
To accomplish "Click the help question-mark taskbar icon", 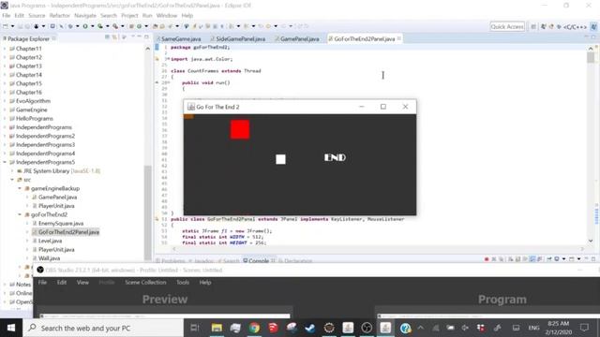I will coord(405,328).
